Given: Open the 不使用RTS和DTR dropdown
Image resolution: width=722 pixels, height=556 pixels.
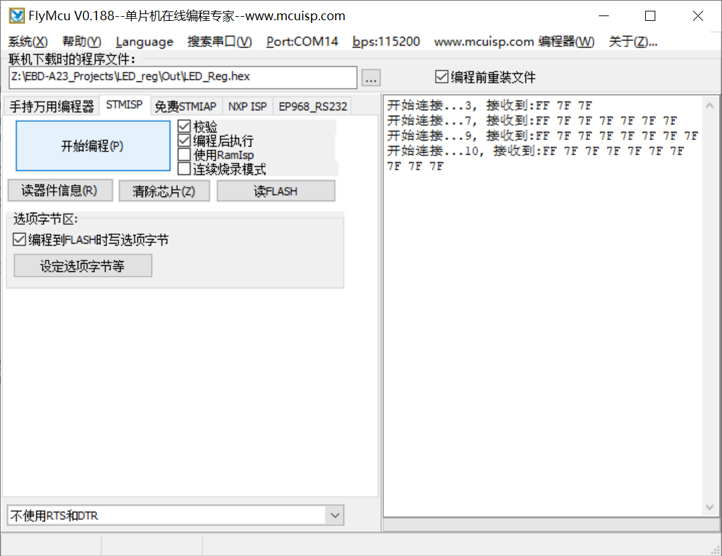Looking at the screenshot, I should 175,516.
